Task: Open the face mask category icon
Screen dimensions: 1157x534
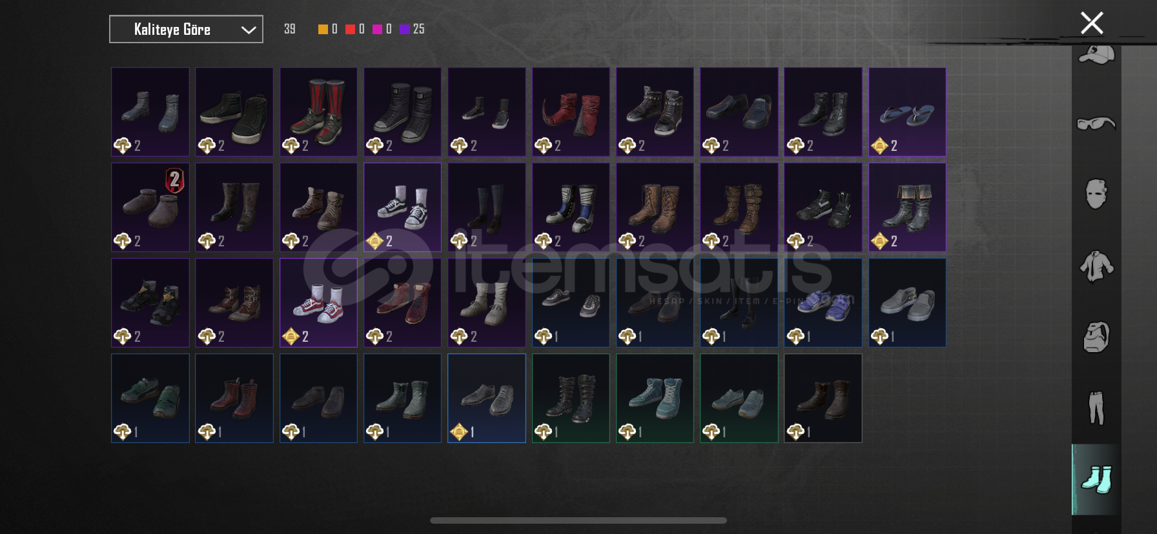Action: (x=1096, y=193)
